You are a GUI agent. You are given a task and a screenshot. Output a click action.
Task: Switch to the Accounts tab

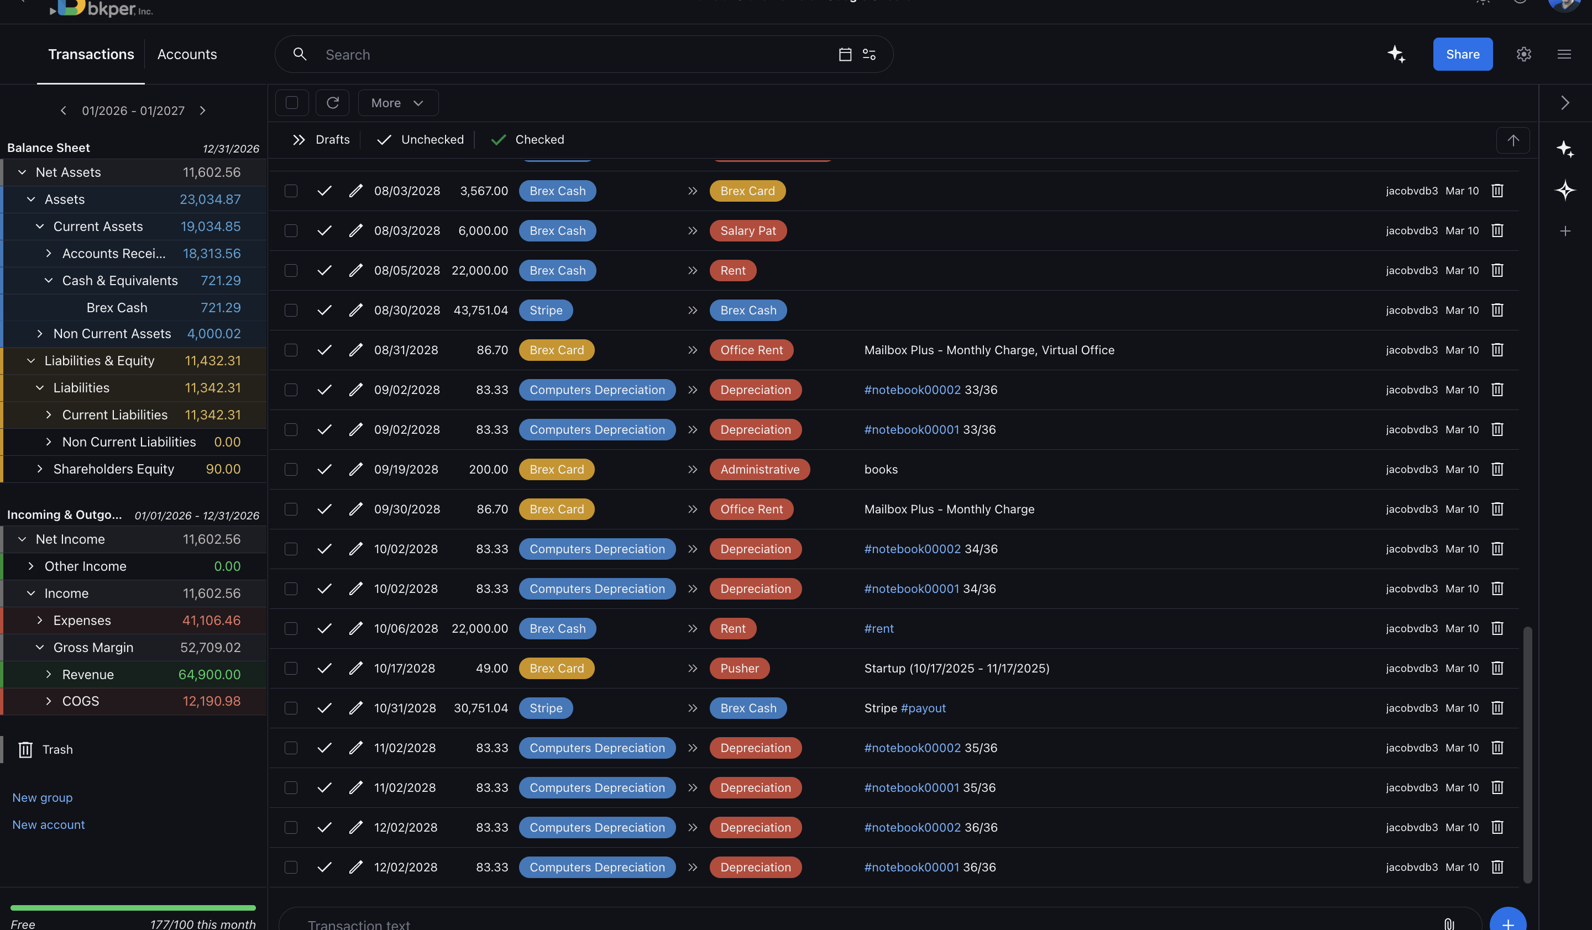pyautogui.click(x=187, y=54)
